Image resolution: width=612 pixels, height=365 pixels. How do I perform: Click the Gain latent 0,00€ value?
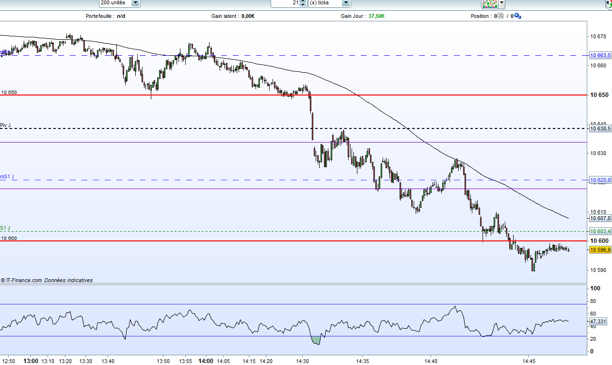248,16
